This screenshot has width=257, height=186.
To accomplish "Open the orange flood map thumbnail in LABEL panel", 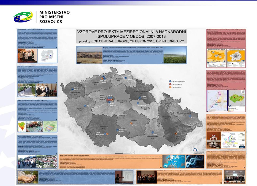I will coord(21,126).
